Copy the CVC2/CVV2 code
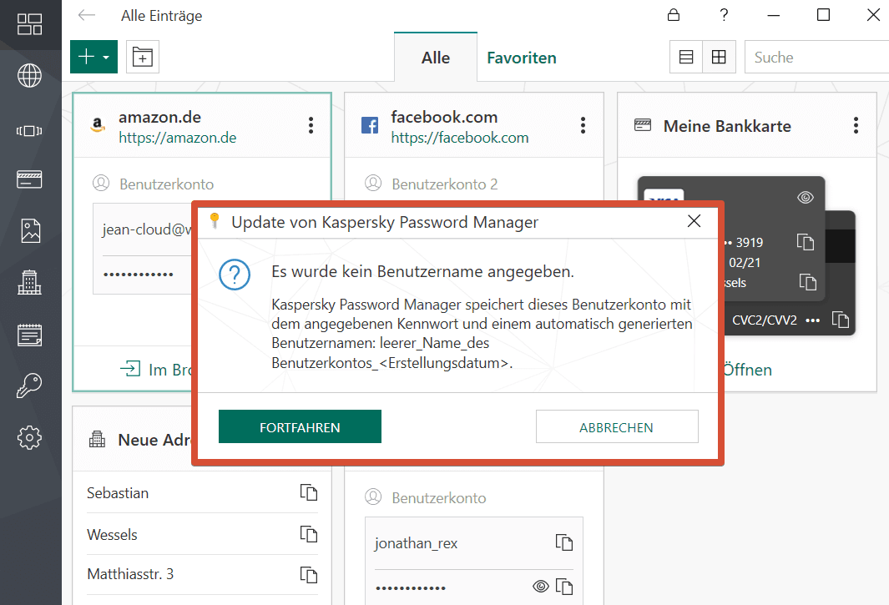Image resolution: width=889 pixels, height=605 pixels. [x=841, y=320]
